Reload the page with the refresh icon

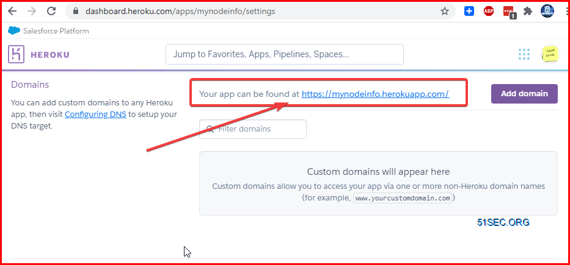[51, 11]
